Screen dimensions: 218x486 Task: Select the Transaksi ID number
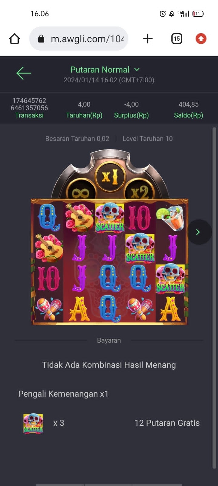click(x=29, y=104)
